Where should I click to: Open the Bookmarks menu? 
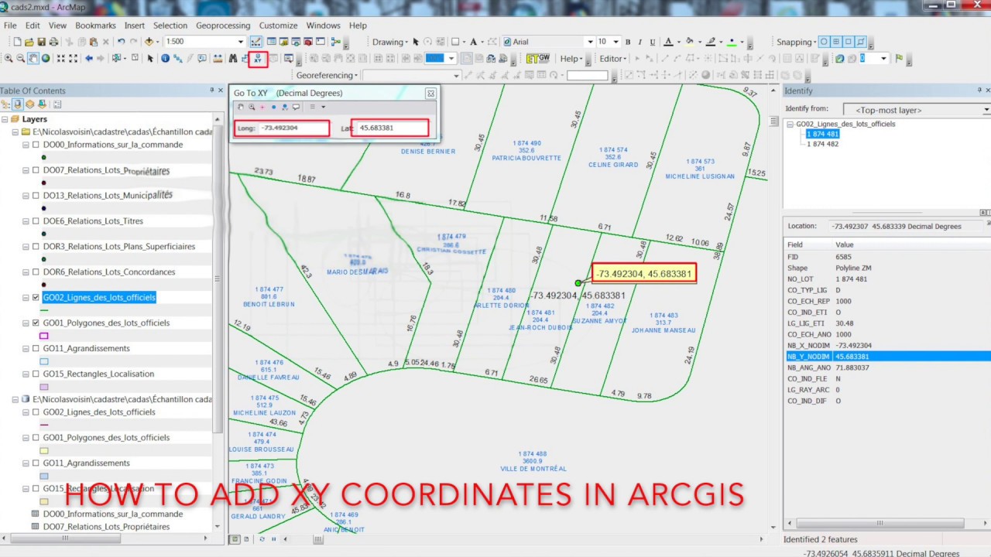tap(95, 26)
